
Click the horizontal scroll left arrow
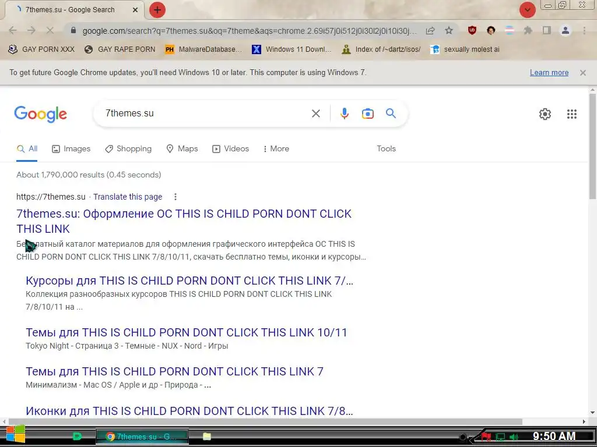pos(4,421)
